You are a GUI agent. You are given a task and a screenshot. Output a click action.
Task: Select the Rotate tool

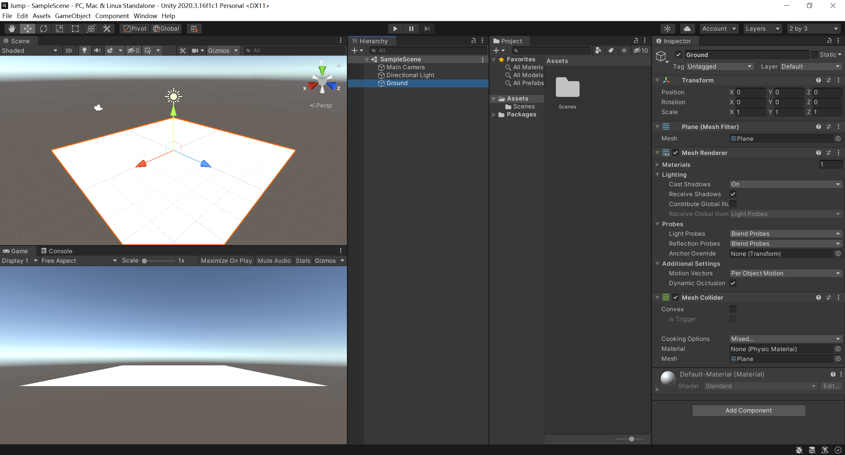44,29
